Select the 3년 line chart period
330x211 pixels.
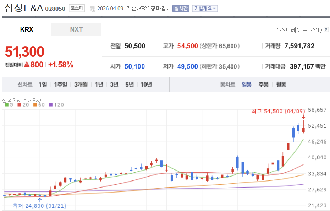point(114,85)
